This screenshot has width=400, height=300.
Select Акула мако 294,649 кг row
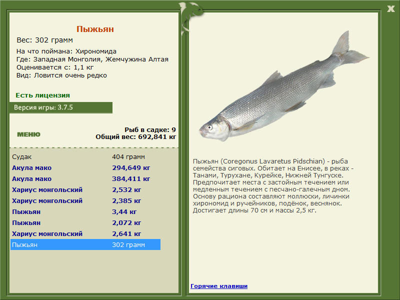coord(85,168)
